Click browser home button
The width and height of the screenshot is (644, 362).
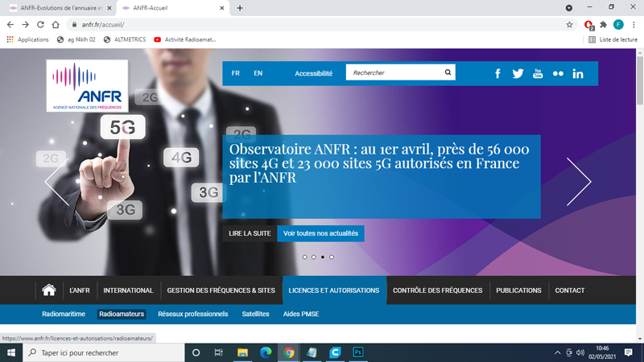pyautogui.click(x=56, y=25)
